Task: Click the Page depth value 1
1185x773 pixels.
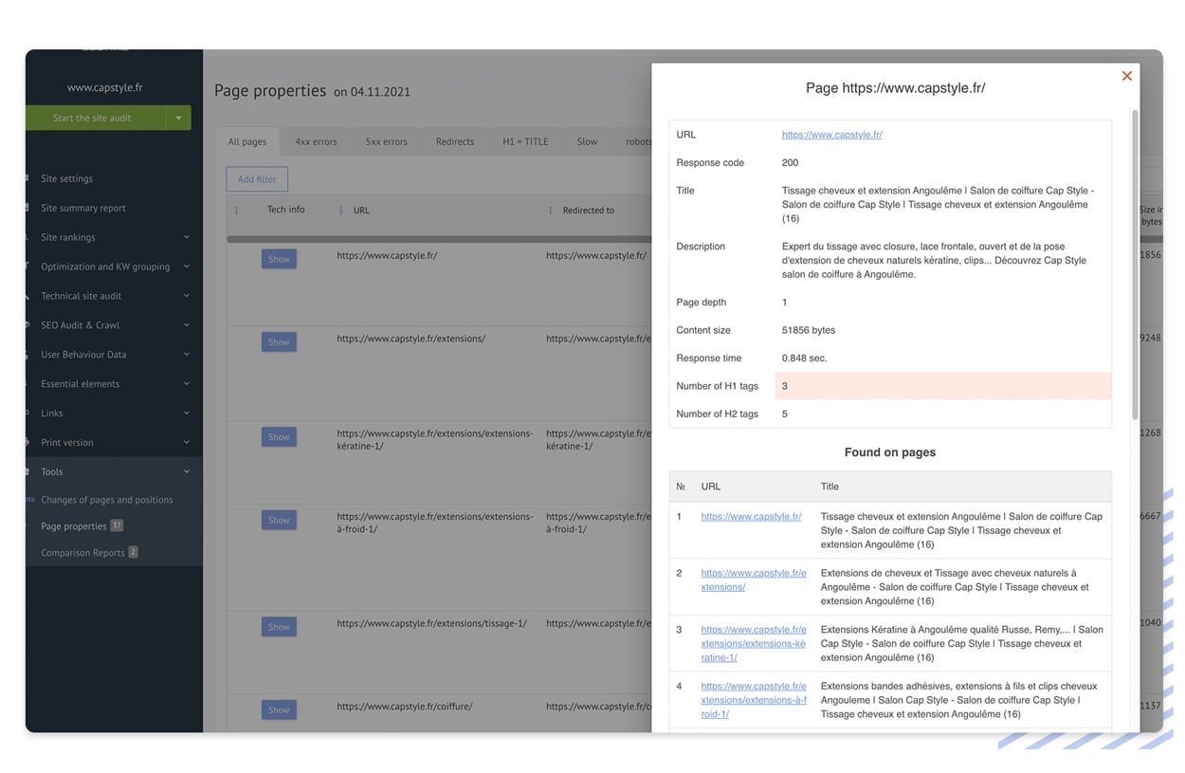Action: [x=785, y=303]
